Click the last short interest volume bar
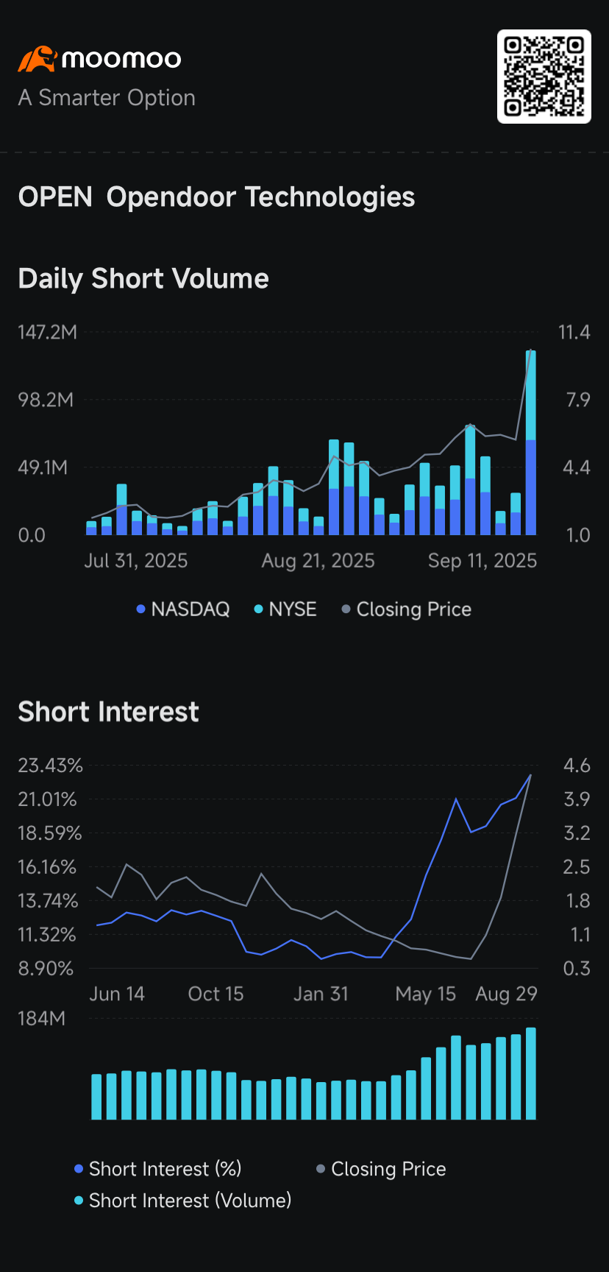This screenshot has height=1272, width=609. point(530,1073)
